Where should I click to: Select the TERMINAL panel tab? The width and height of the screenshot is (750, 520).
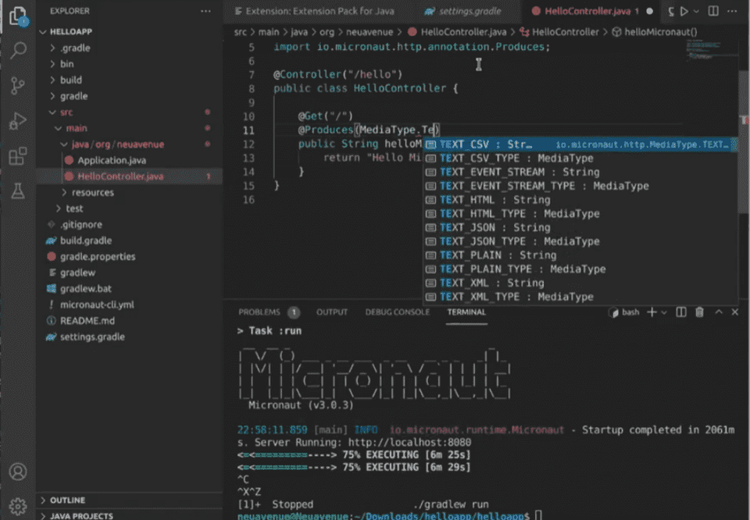(x=466, y=312)
